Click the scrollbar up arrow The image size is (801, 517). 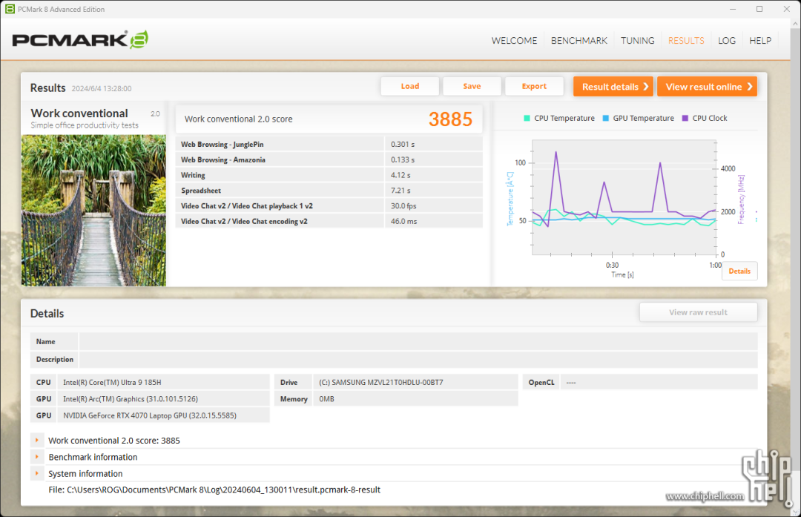[795, 24]
